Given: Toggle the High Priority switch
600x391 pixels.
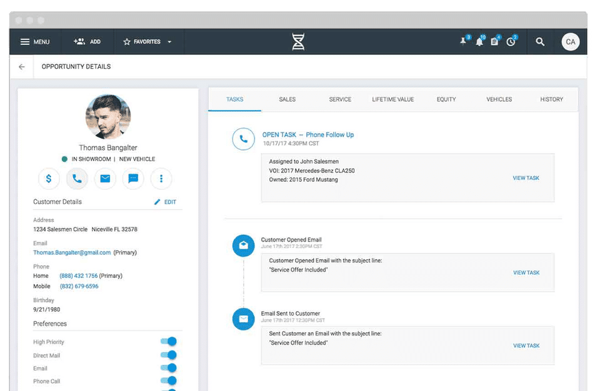Looking at the screenshot, I should [169, 341].
